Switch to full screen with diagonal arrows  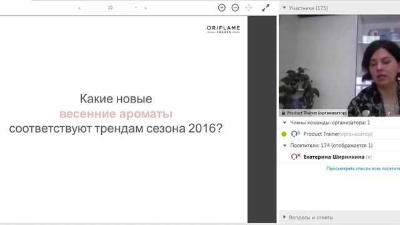point(266,8)
